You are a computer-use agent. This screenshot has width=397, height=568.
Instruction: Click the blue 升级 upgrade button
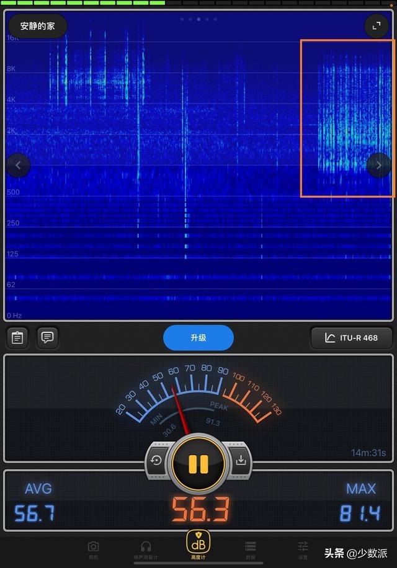pyautogui.click(x=198, y=337)
